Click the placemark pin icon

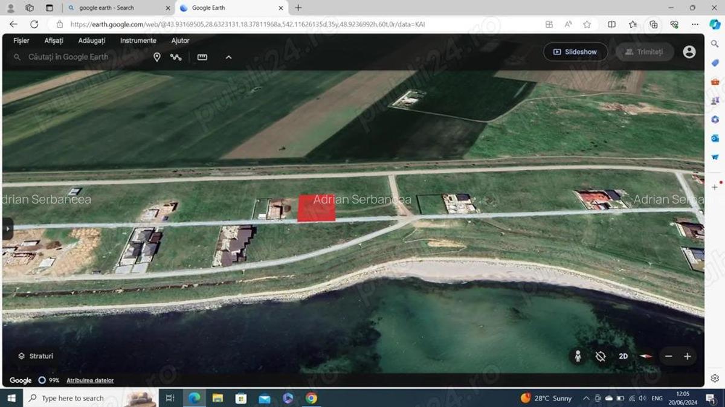(156, 57)
